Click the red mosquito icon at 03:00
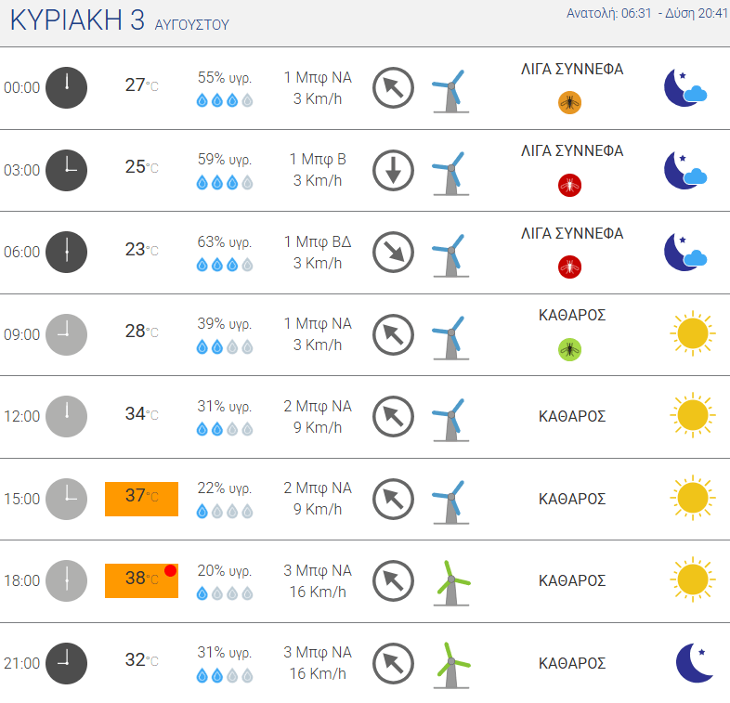The width and height of the screenshot is (730, 703). pos(569,186)
